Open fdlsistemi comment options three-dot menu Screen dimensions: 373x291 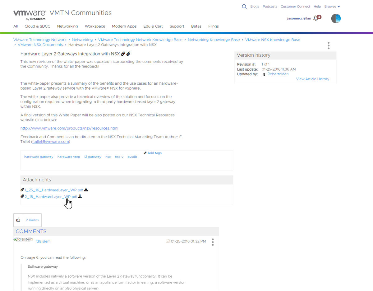pyautogui.click(x=213, y=242)
